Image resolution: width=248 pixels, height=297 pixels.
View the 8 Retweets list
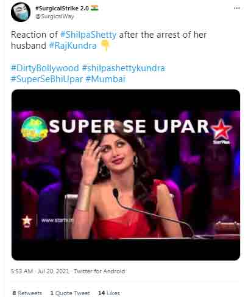[27, 293]
